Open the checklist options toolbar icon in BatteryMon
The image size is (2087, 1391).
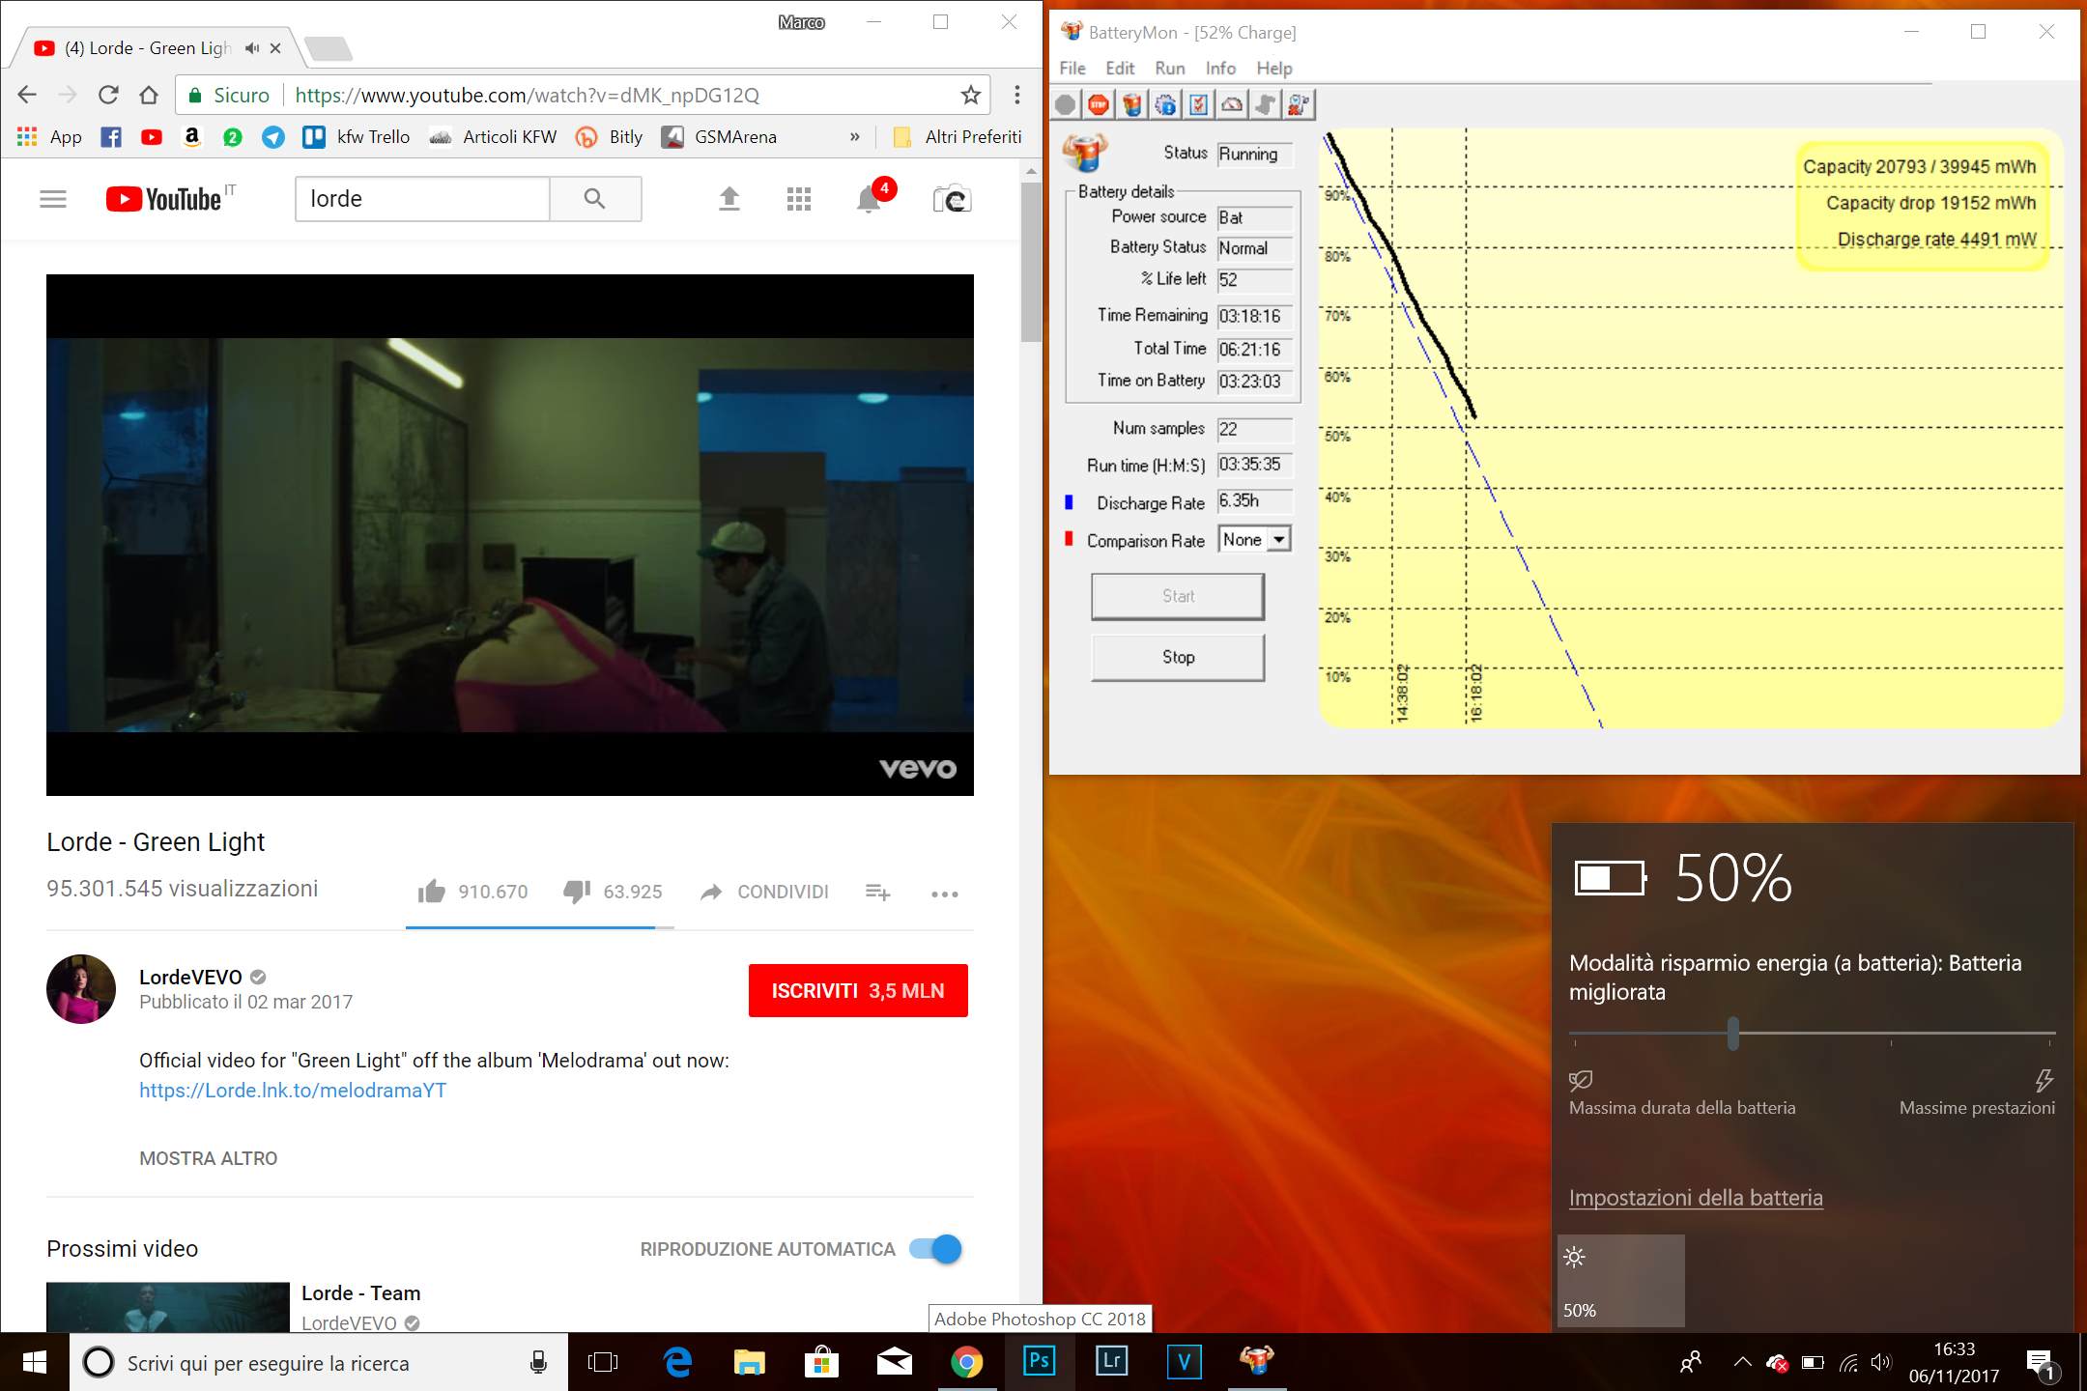(x=1198, y=104)
